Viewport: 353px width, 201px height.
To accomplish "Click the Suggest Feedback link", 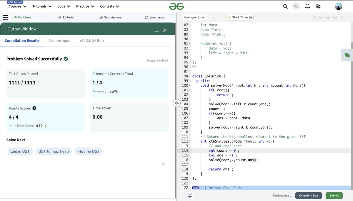I will pos(158,60).
